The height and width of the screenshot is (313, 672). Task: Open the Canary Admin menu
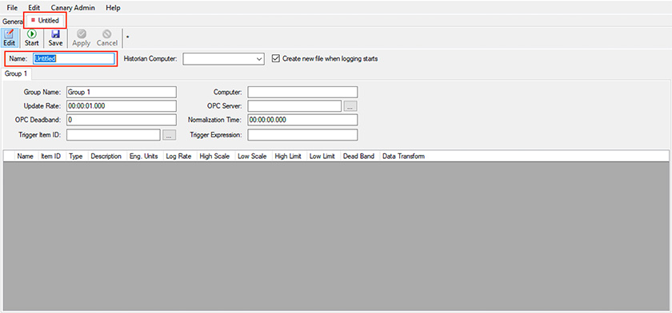[73, 8]
